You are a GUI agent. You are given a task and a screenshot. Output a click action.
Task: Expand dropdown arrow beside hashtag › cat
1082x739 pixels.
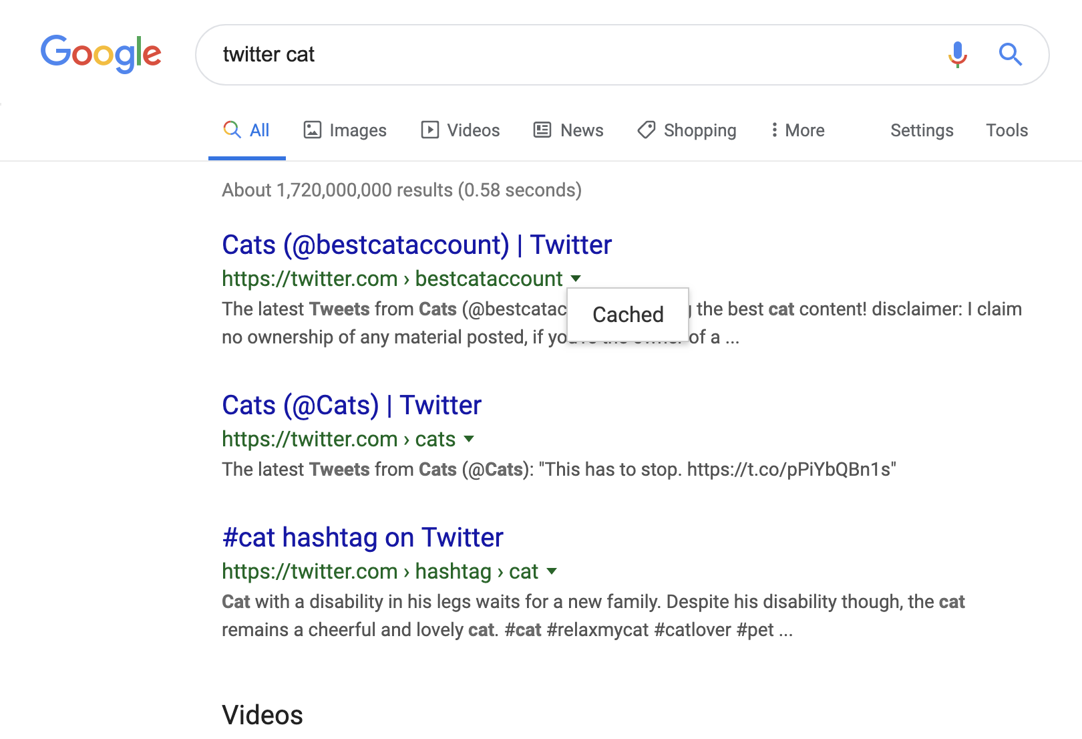(552, 571)
